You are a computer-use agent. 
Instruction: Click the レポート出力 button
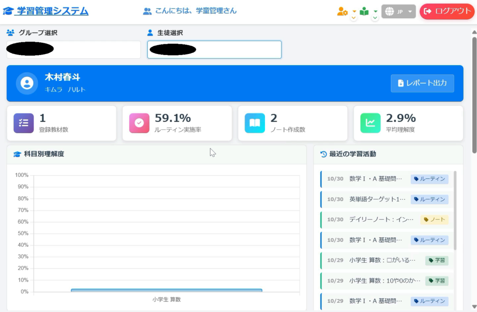pos(422,83)
